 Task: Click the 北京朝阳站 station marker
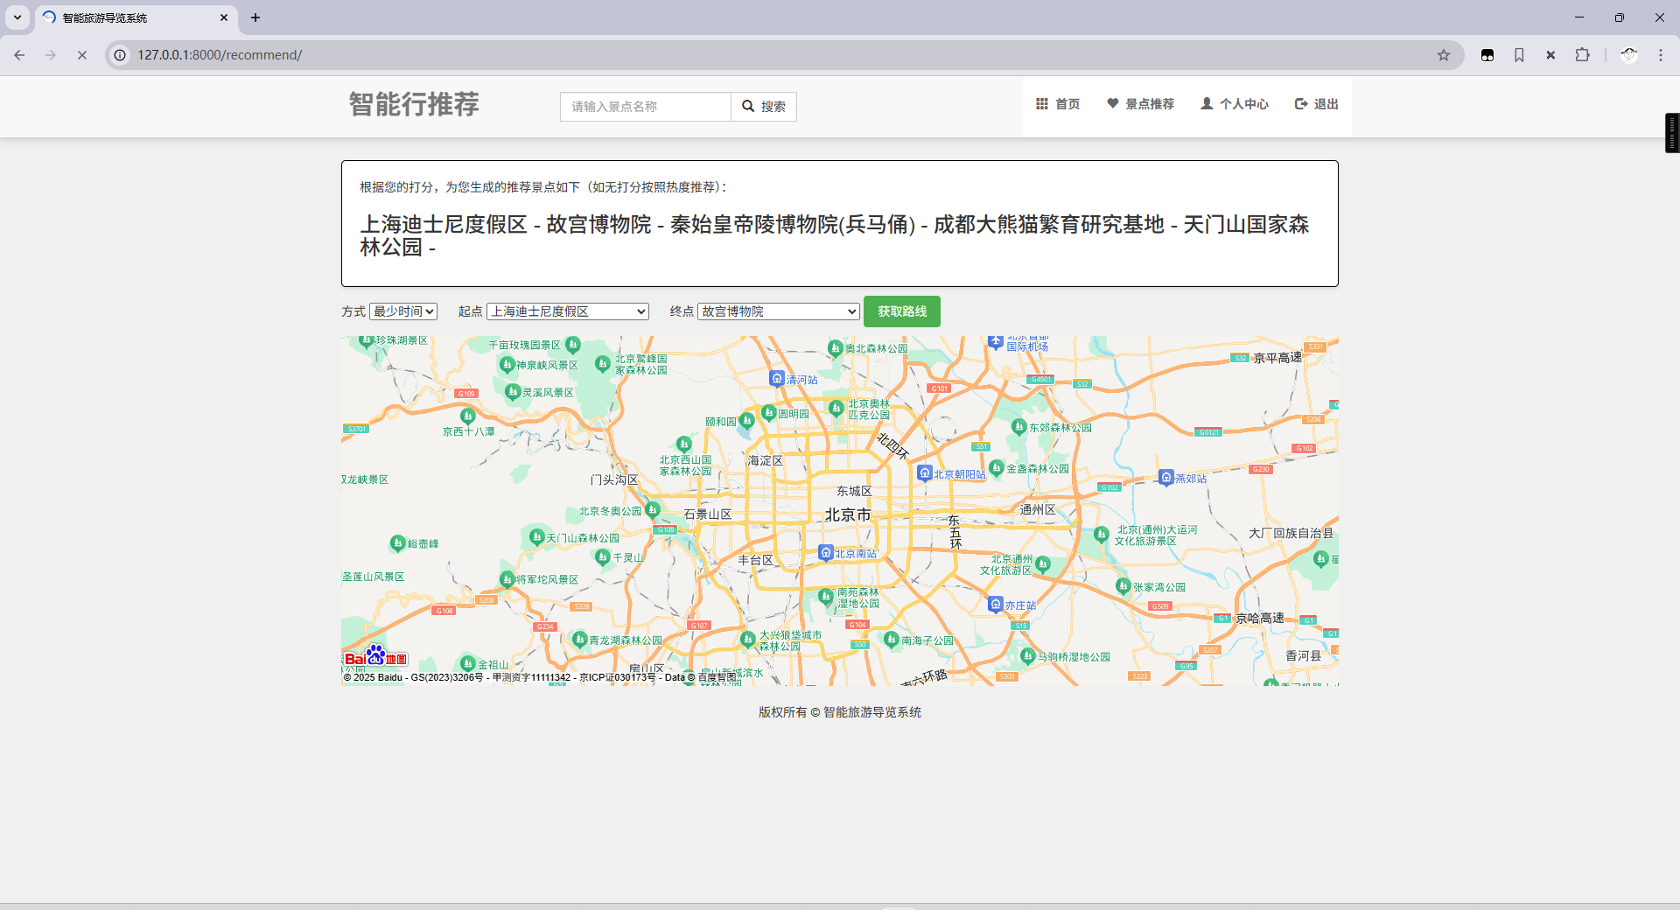pos(924,473)
